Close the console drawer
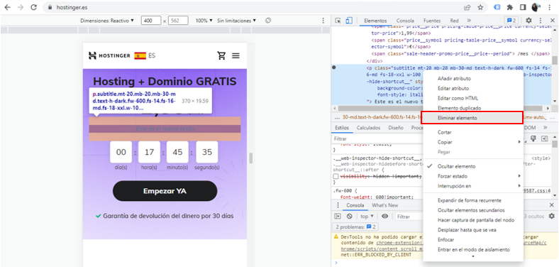The height and width of the screenshot is (267, 559). point(552,205)
